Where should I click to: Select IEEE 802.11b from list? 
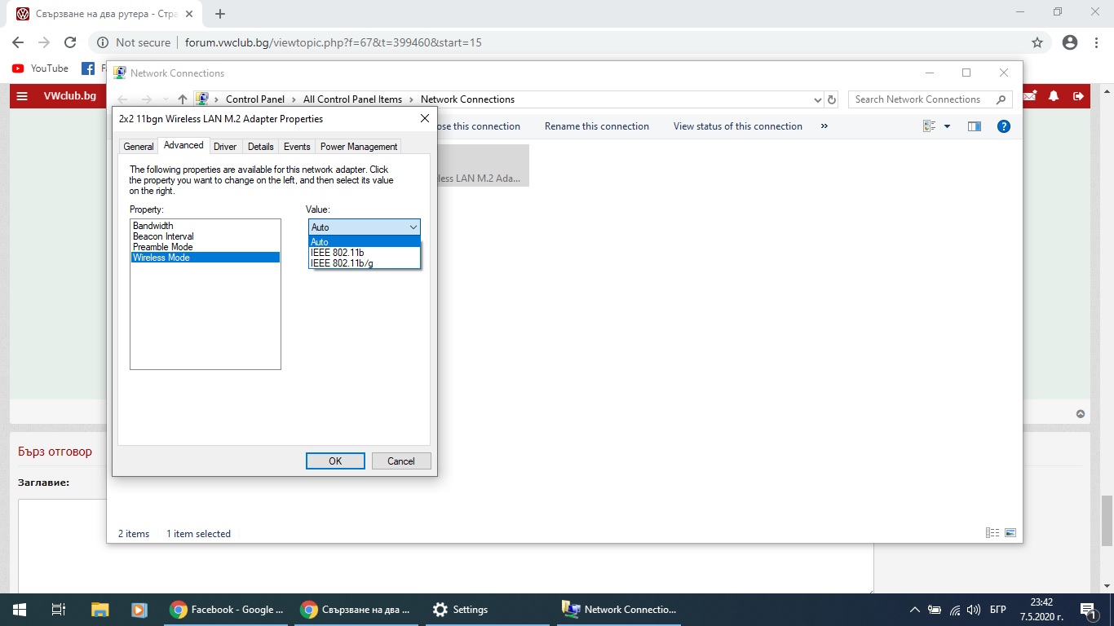[x=338, y=253]
